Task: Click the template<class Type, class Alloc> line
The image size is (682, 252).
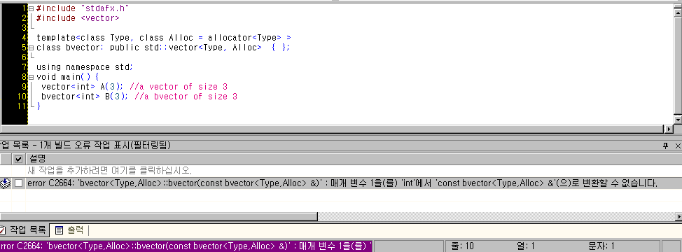Action: coord(164,38)
